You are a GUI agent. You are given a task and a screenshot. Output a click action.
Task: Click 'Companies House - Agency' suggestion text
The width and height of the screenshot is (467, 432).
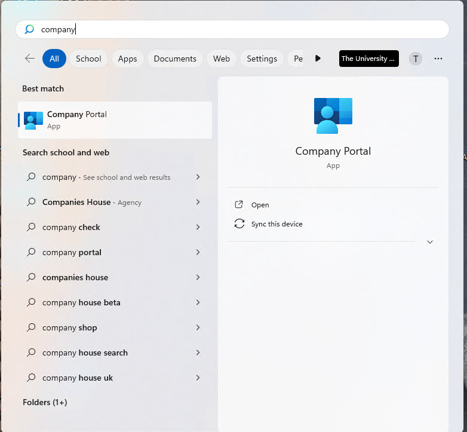pyautogui.click(x=92, y=203)
